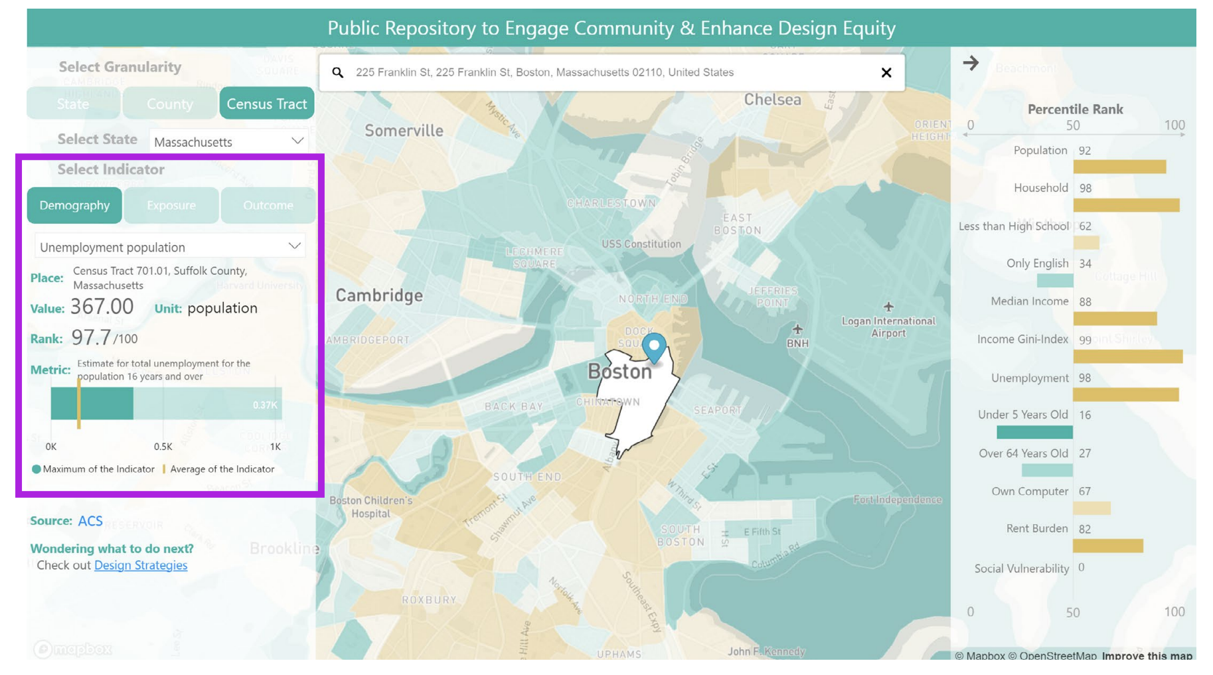1213x675 pixels.
Task: Open the ACS source link
Action: [90, 521]
